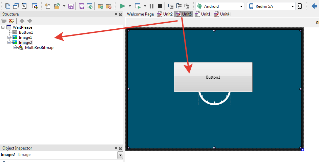The image size is (319, 162).
Task: Add a file to the project
Action: tap(101, 6)
